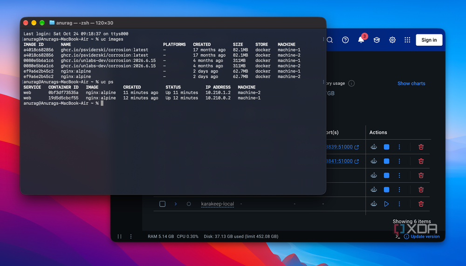Open Docker Desktop settings gear

(392, 40)
